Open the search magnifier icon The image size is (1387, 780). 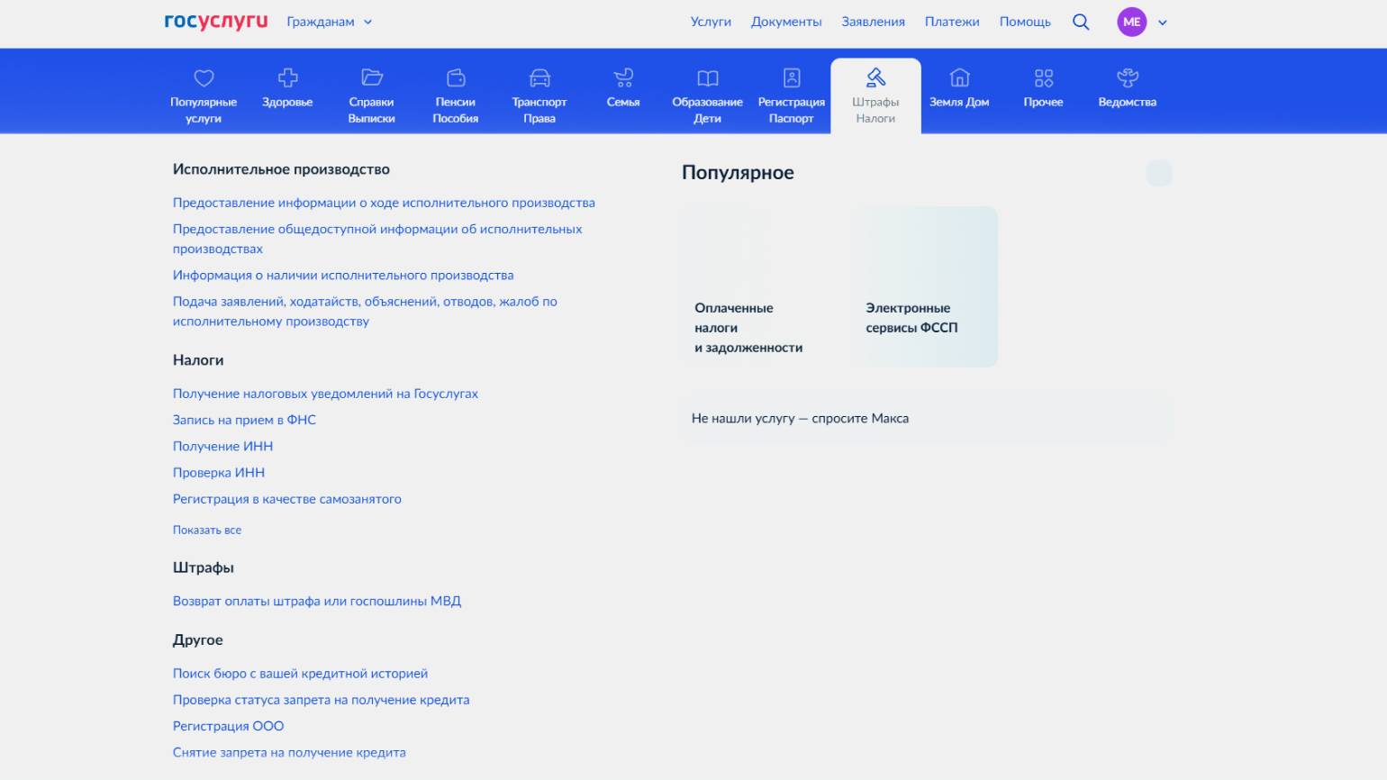coord(1081,23)
